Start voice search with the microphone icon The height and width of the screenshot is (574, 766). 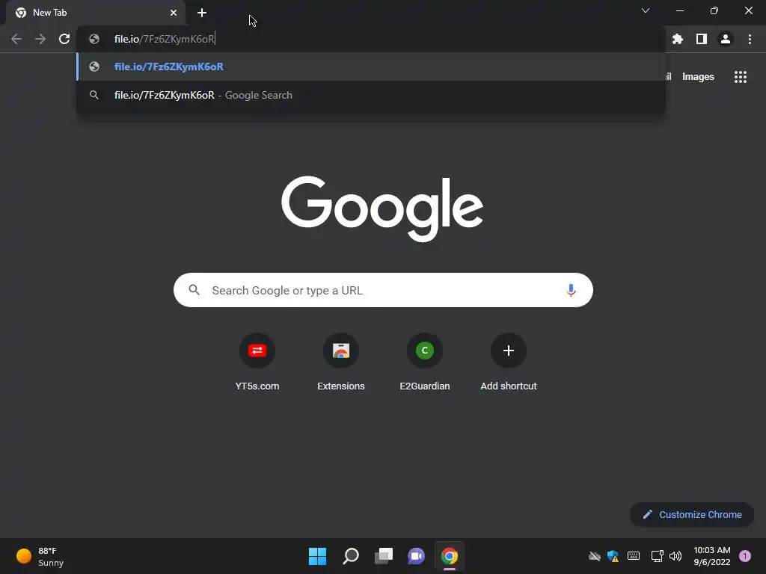[571, 290]
